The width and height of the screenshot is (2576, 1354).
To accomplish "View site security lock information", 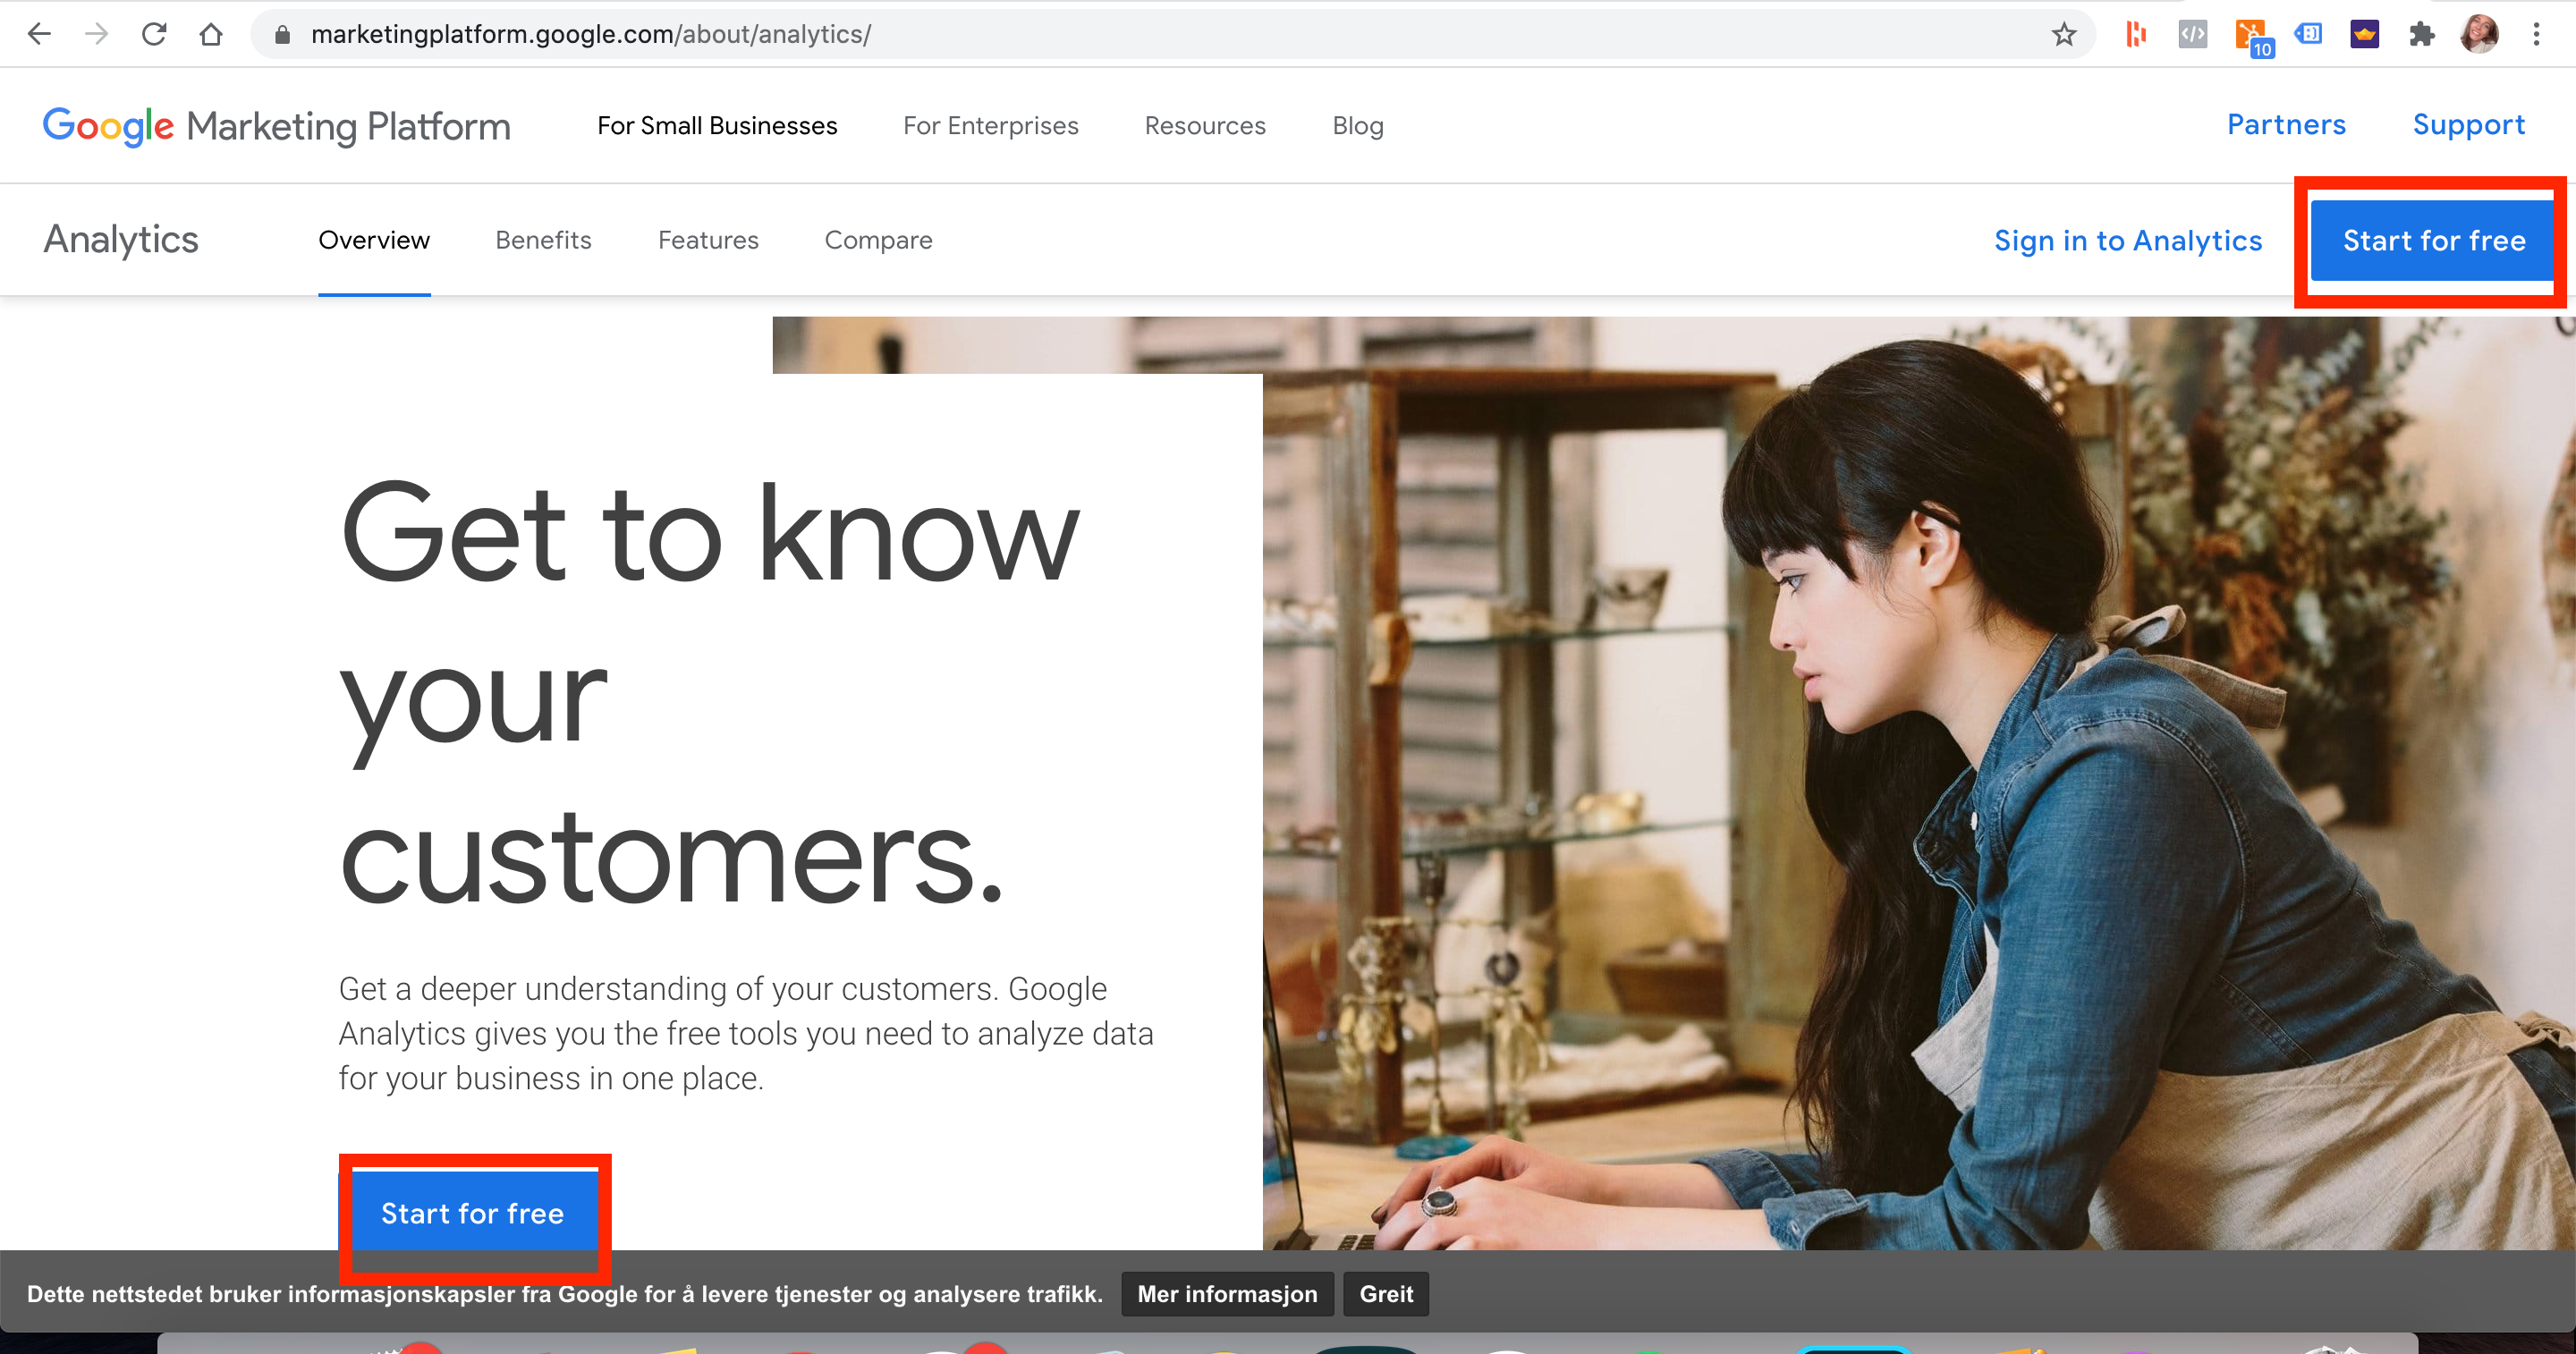I will (282, 35).
